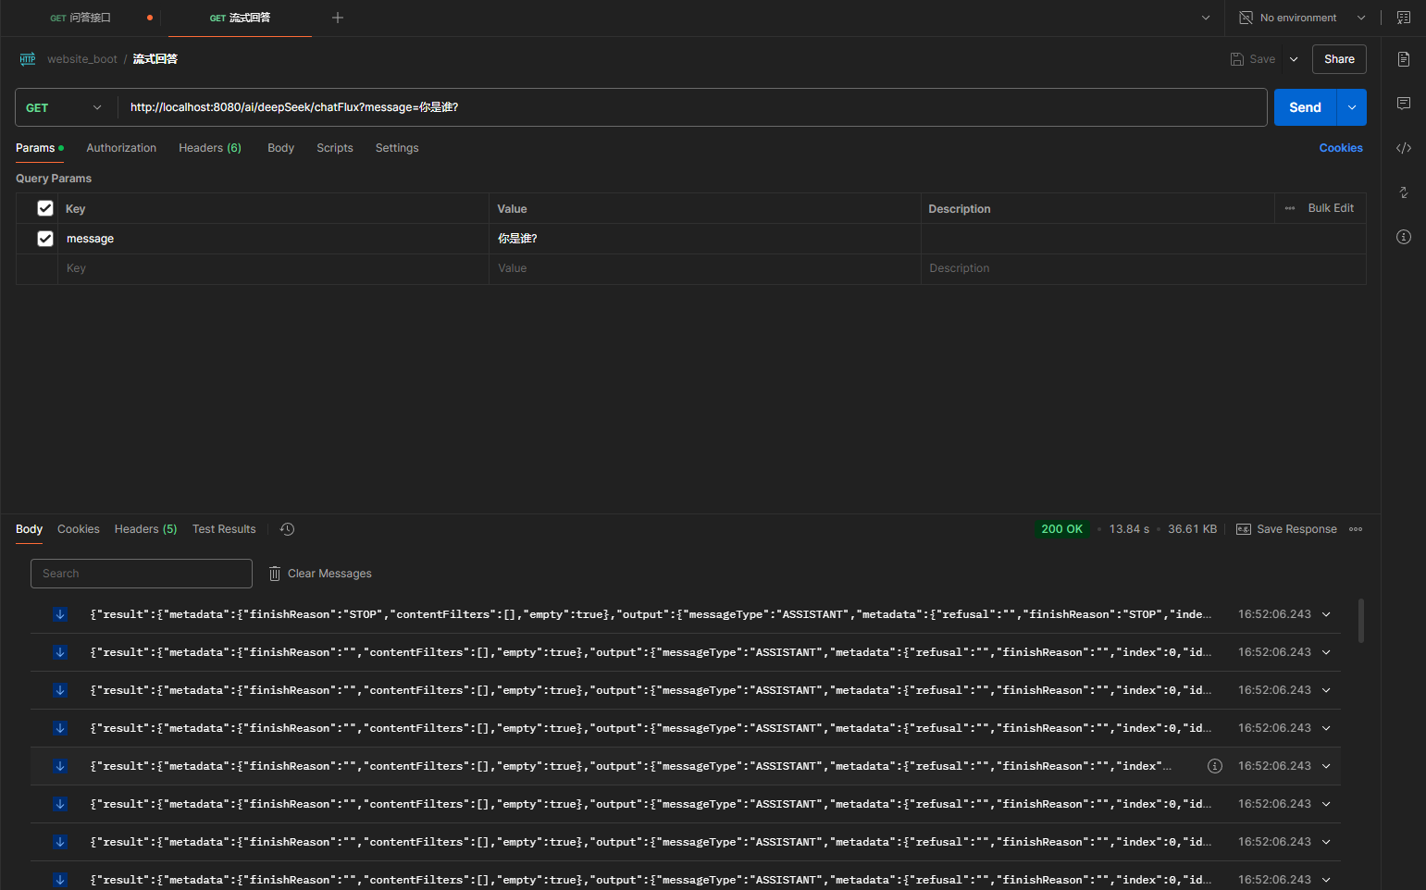Open the environment quick look icon
1426x890 pixels.
tap(1403, 18)
